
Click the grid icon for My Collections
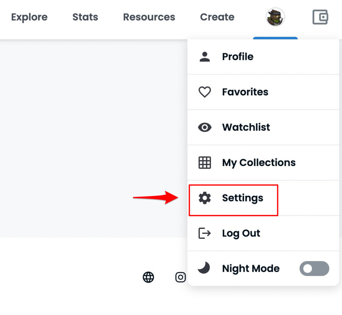click(205, 163)
